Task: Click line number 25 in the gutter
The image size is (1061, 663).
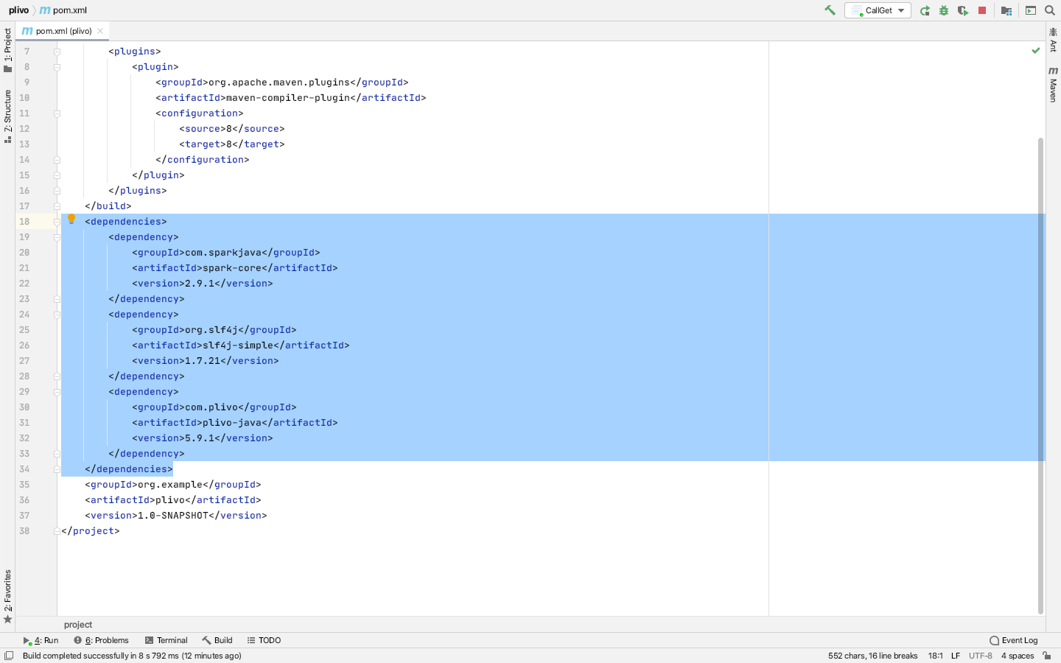Action: (24, 330)
